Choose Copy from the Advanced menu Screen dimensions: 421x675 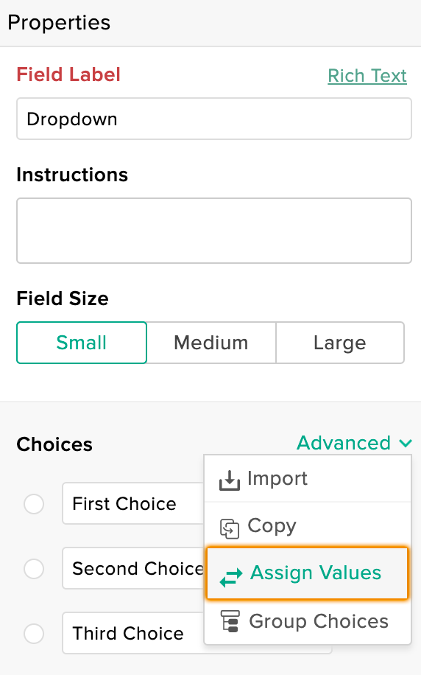point(308,525)
